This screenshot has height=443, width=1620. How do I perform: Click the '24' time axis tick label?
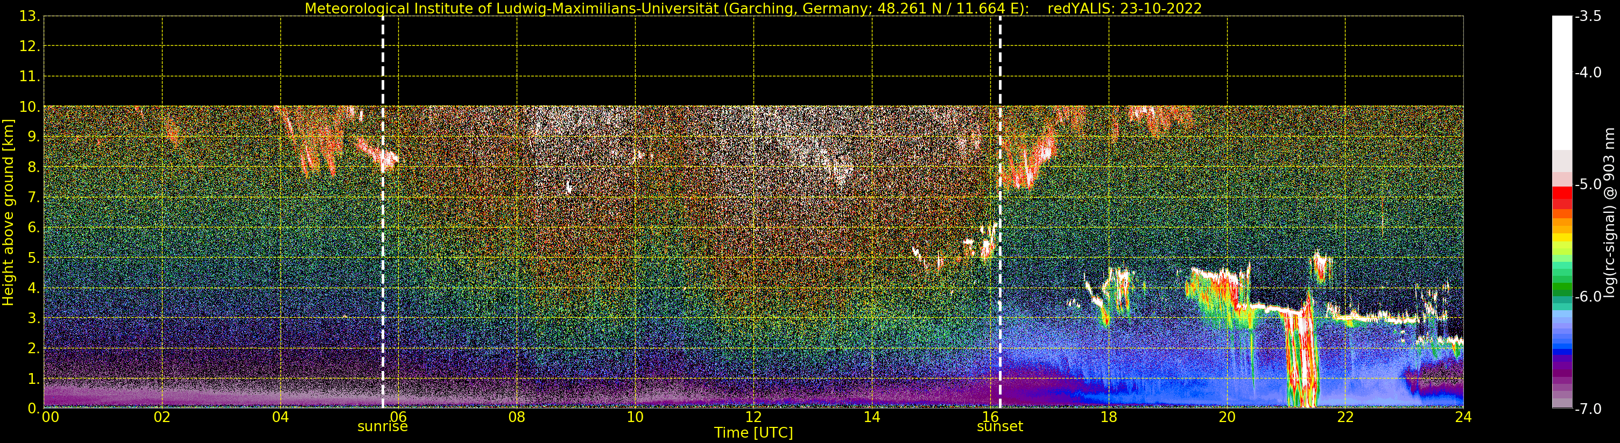(1463, 417)
